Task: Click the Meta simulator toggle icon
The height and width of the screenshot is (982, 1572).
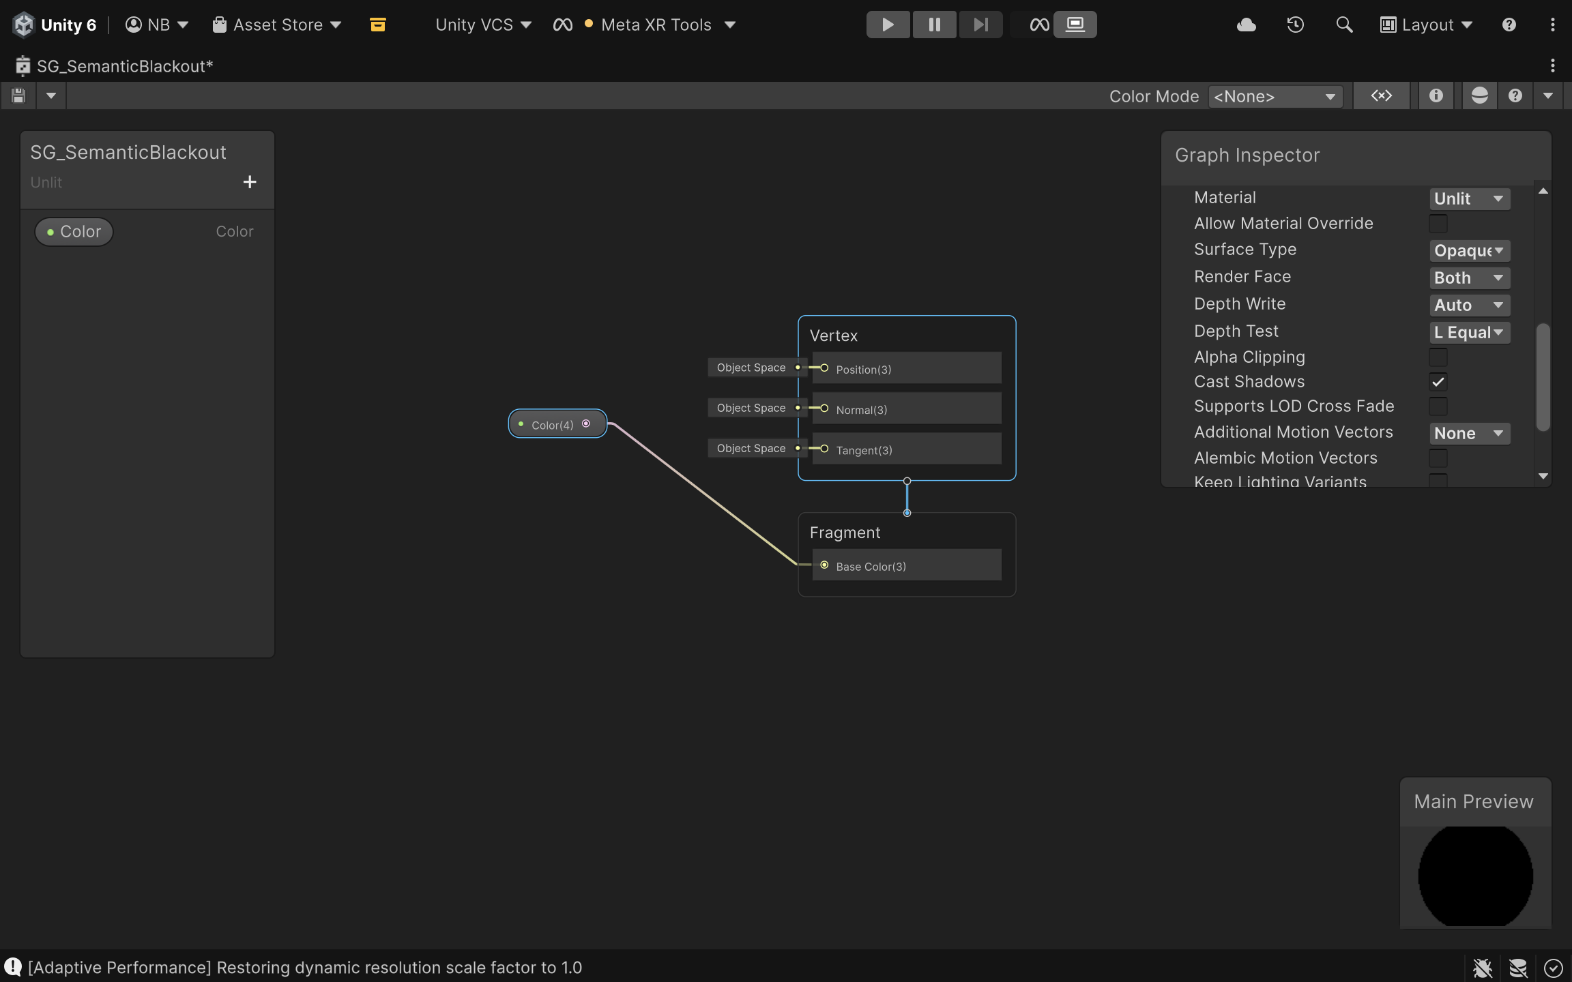Action: 1039,25
